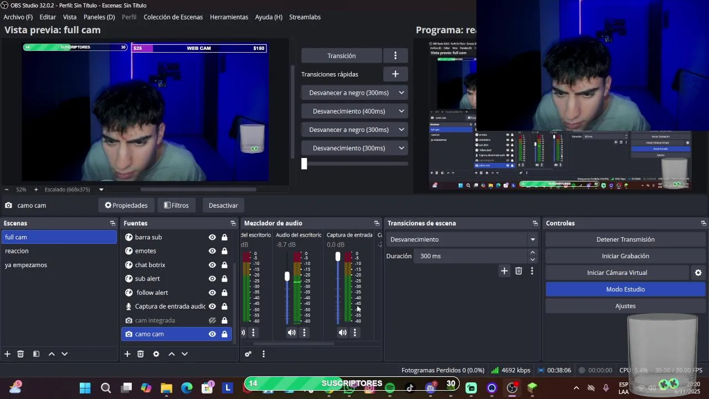The image size is (709, 399).
Task: Mute Audio del escritorio channel
Action: pos(291,332)
